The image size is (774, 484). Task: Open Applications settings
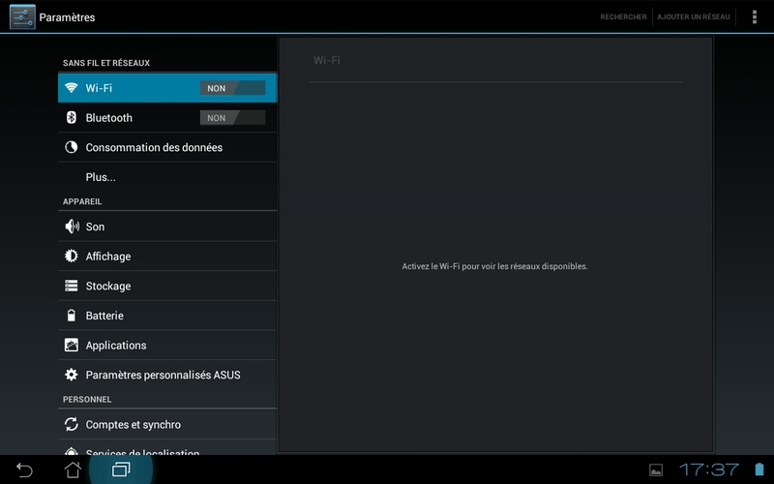pos(167,345)
